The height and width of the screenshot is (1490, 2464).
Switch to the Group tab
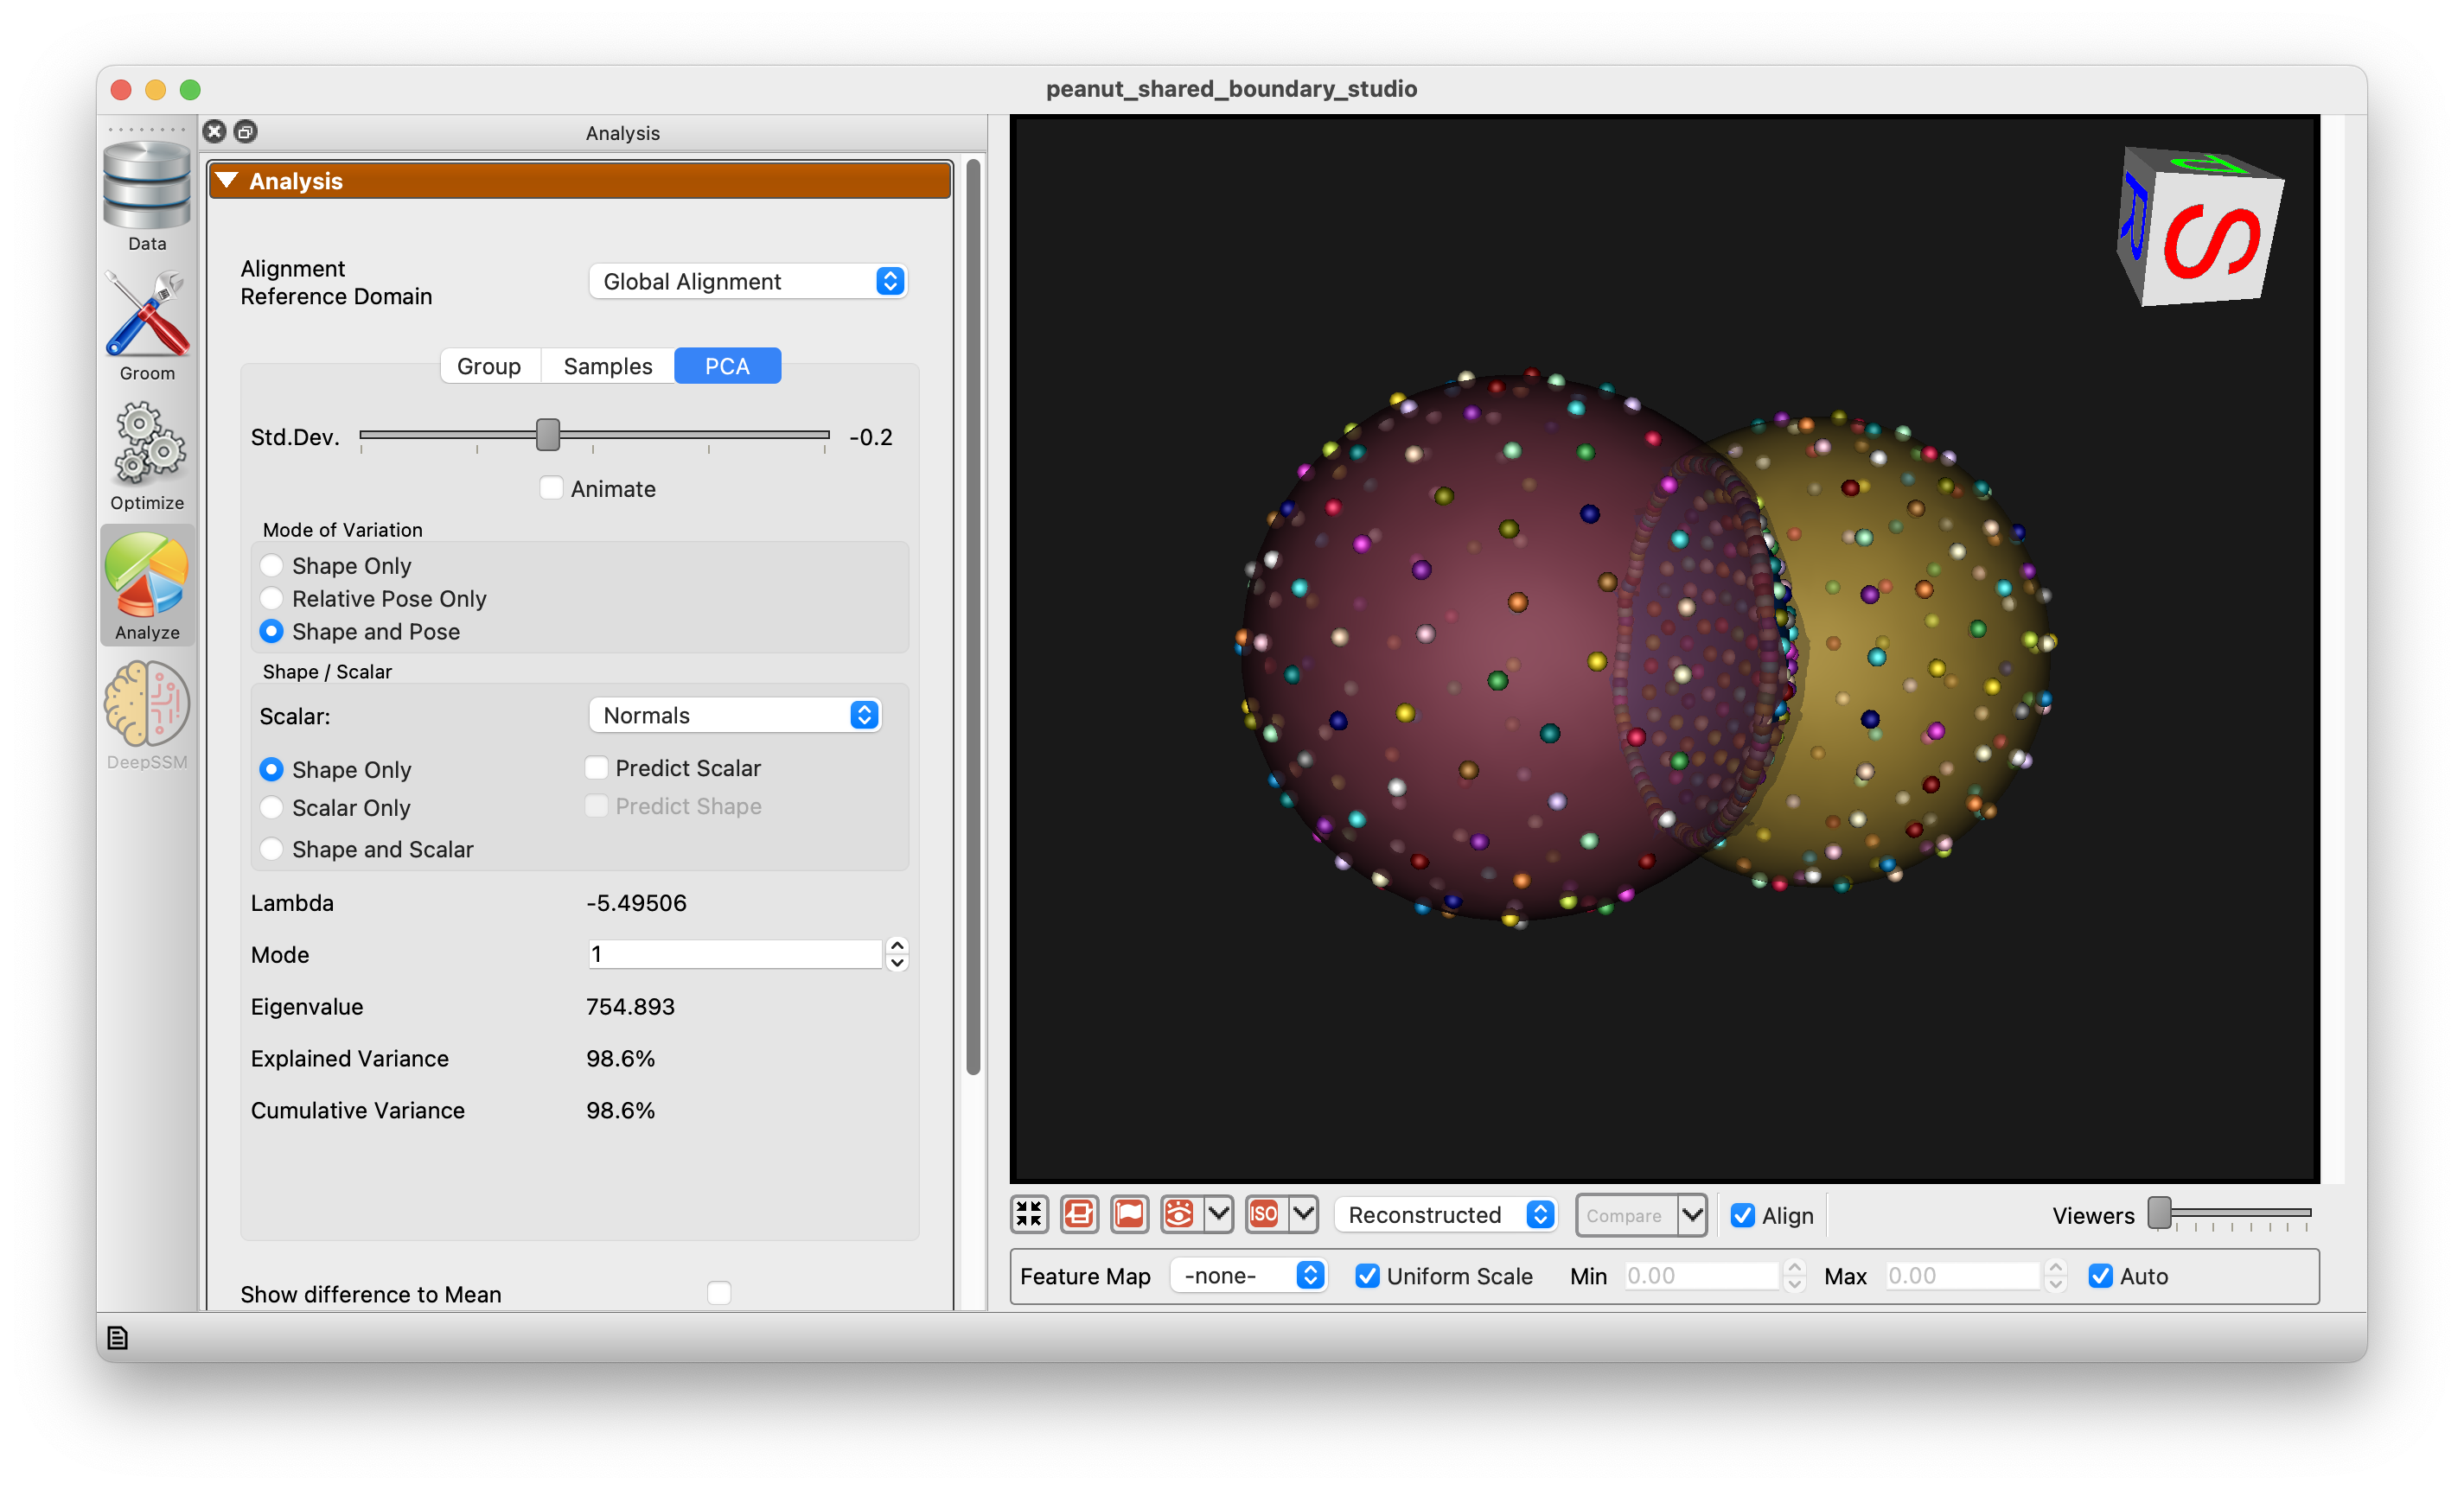pyautogui.click(x=489, y=366)
